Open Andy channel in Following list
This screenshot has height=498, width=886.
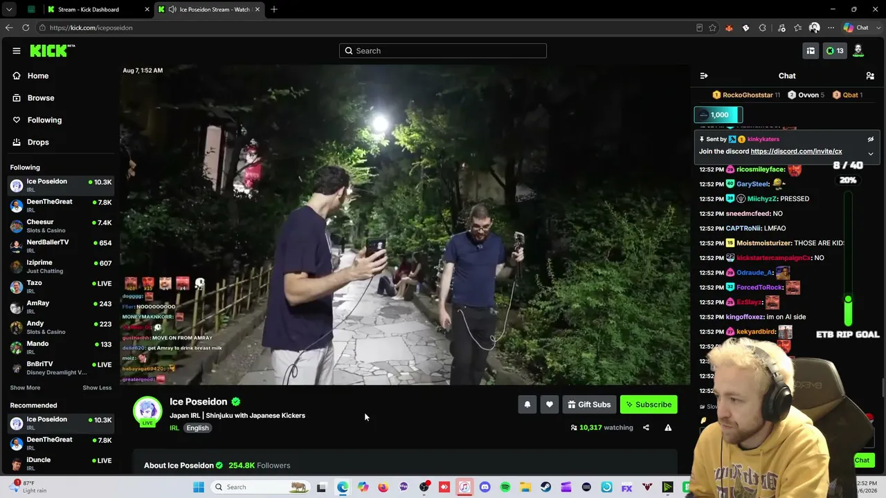pyautogui.click(x=61, y=327)
